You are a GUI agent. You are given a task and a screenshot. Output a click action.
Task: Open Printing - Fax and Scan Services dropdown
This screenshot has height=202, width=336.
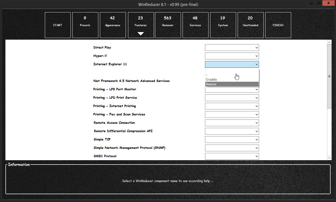pyautogui.click(x=232, y=115)
